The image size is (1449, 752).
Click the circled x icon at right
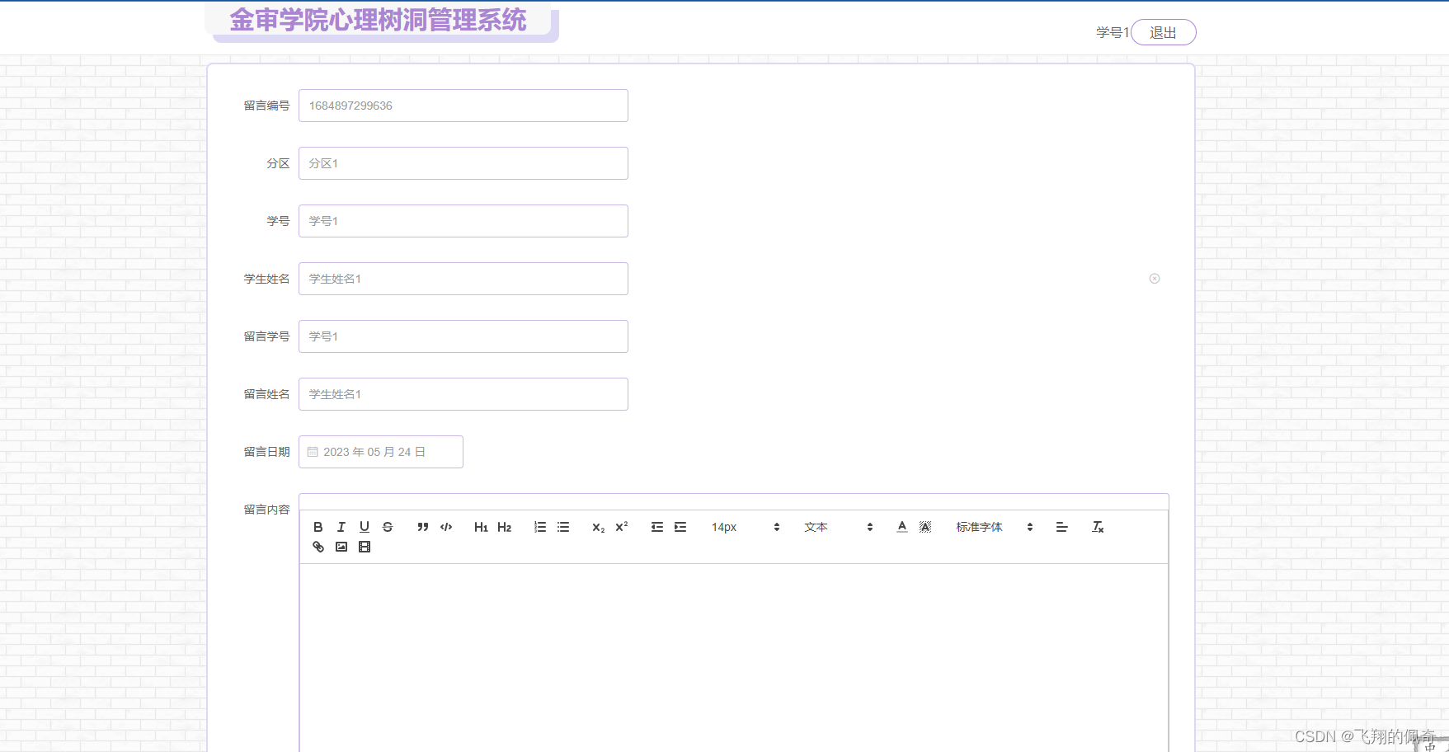[x=1155, y=279]
